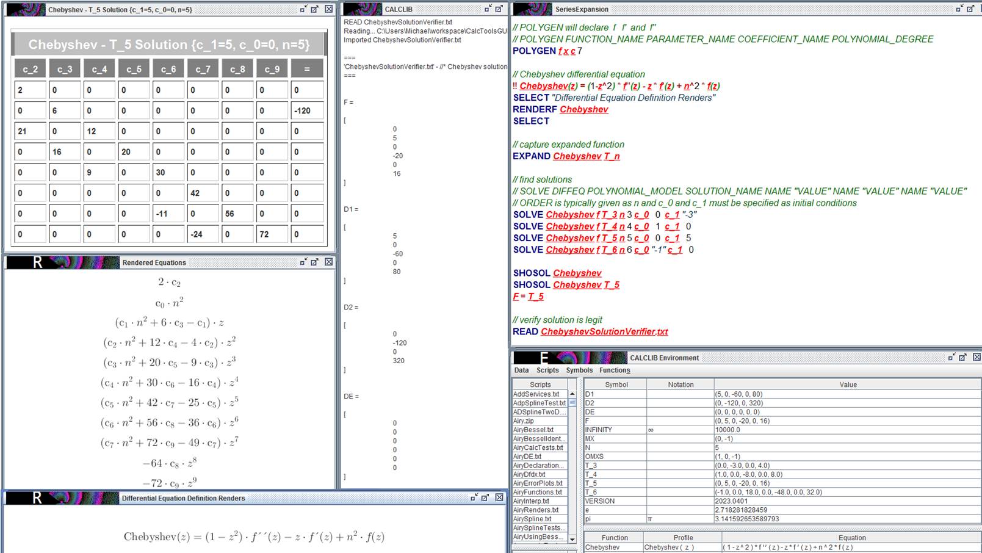Select the VERSION symbol row
This screenshot has height=553, width=982.
[782, 501]
